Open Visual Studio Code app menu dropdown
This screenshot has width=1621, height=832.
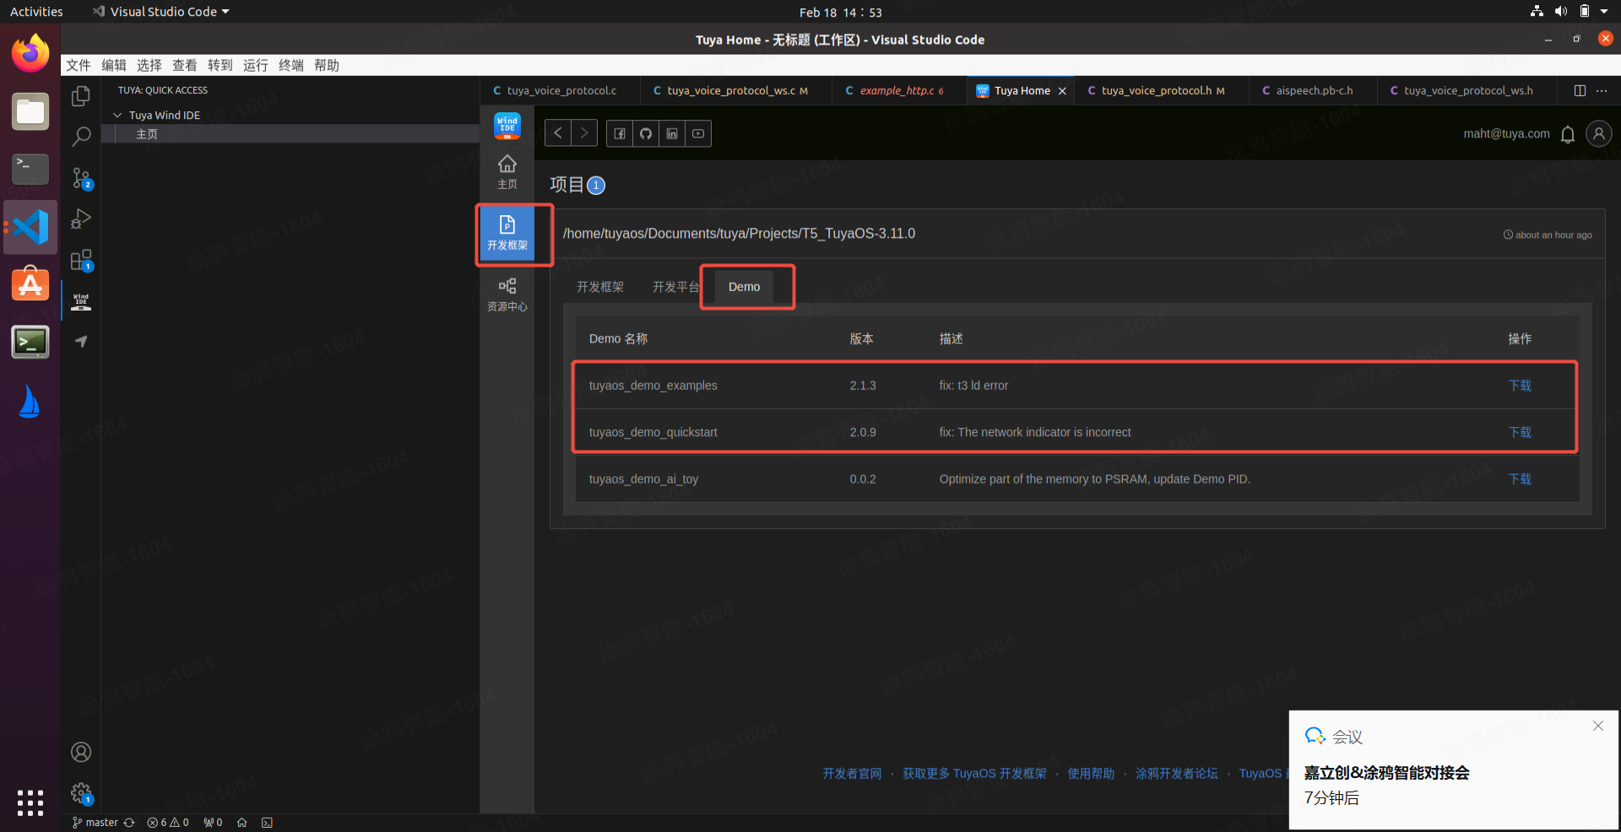161,12
